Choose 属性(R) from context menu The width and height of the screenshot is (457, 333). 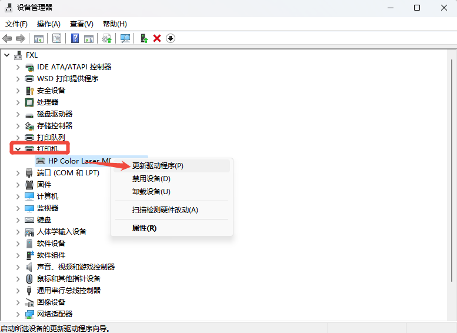[x=171, y=228]
